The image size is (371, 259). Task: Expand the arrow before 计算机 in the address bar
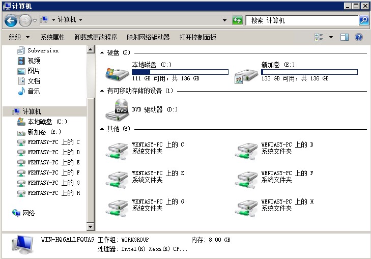[53, 20]
